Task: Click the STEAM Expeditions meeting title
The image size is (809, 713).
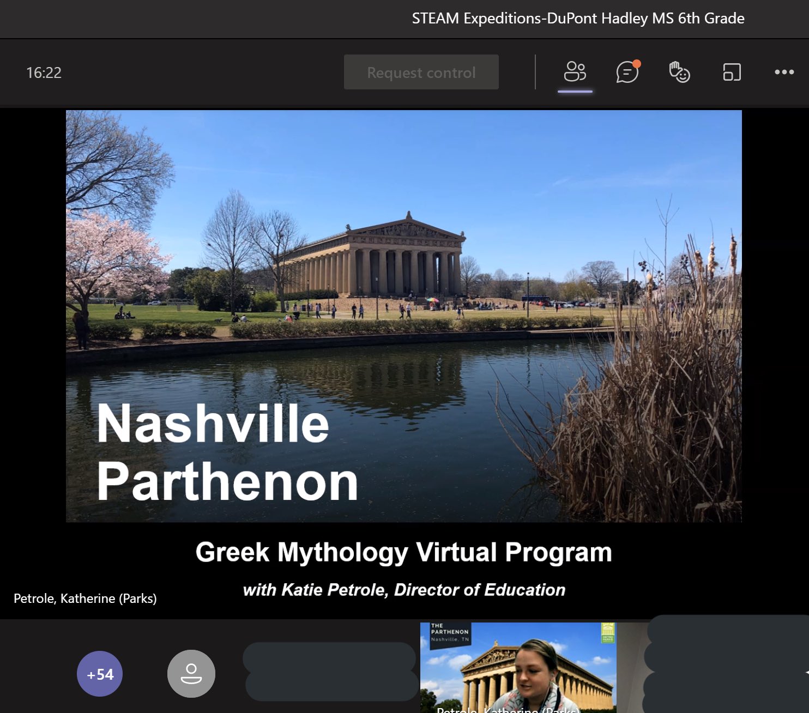Action: [578, 19]
